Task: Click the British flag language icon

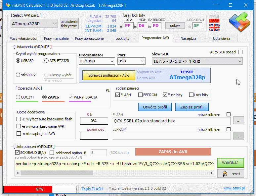Action: pos(214,27)
